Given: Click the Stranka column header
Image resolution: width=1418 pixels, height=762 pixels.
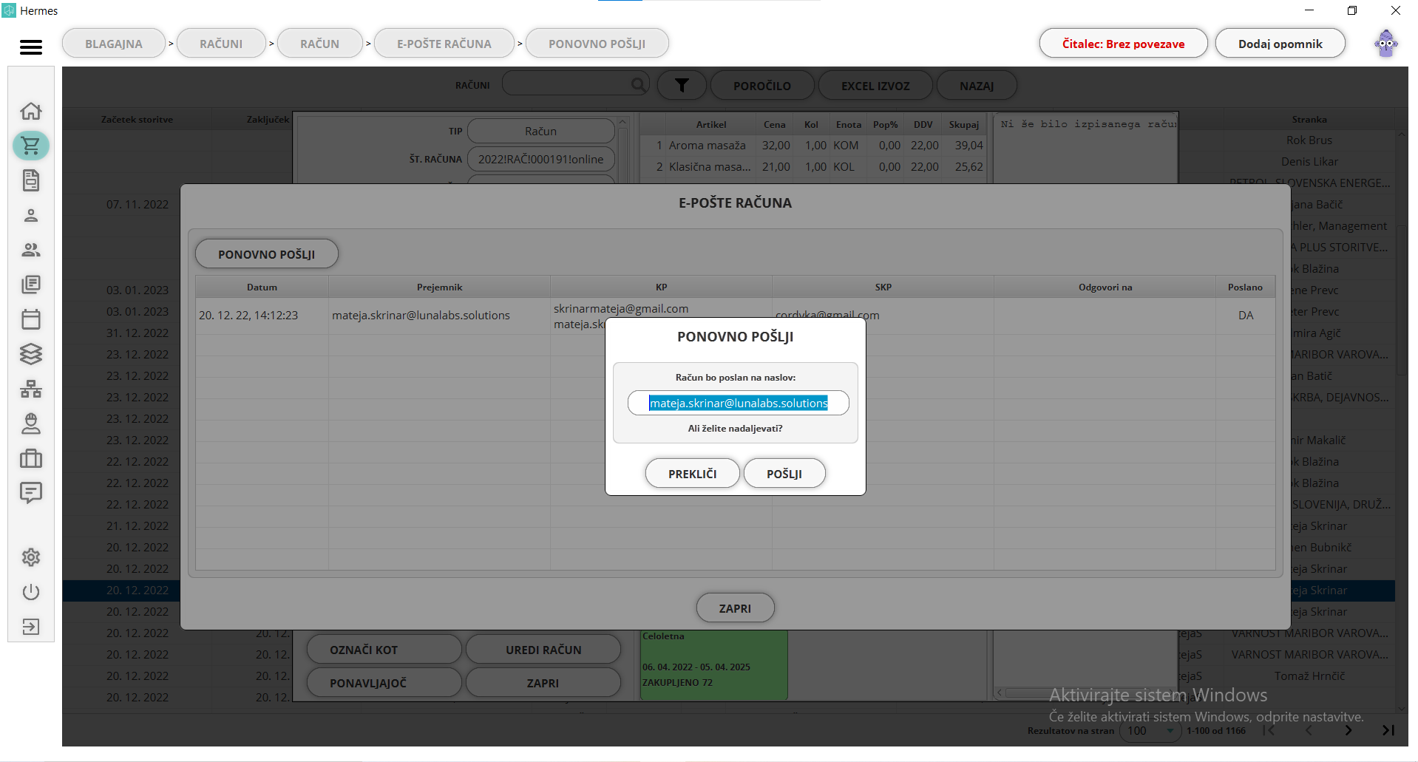Looking at the screenshot, I should (x=1309, y=119).
